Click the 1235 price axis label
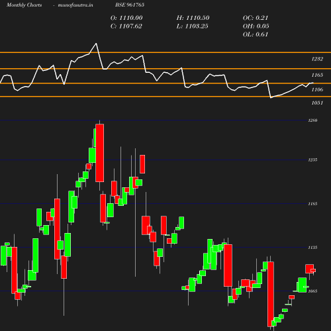This screenshot has width=331, height=331. (x=312, y=160)
